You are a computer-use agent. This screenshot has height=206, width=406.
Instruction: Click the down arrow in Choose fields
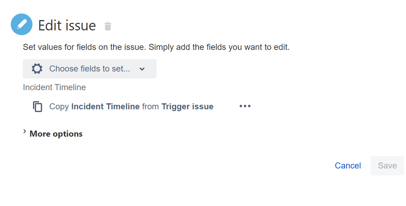point(142,69)
